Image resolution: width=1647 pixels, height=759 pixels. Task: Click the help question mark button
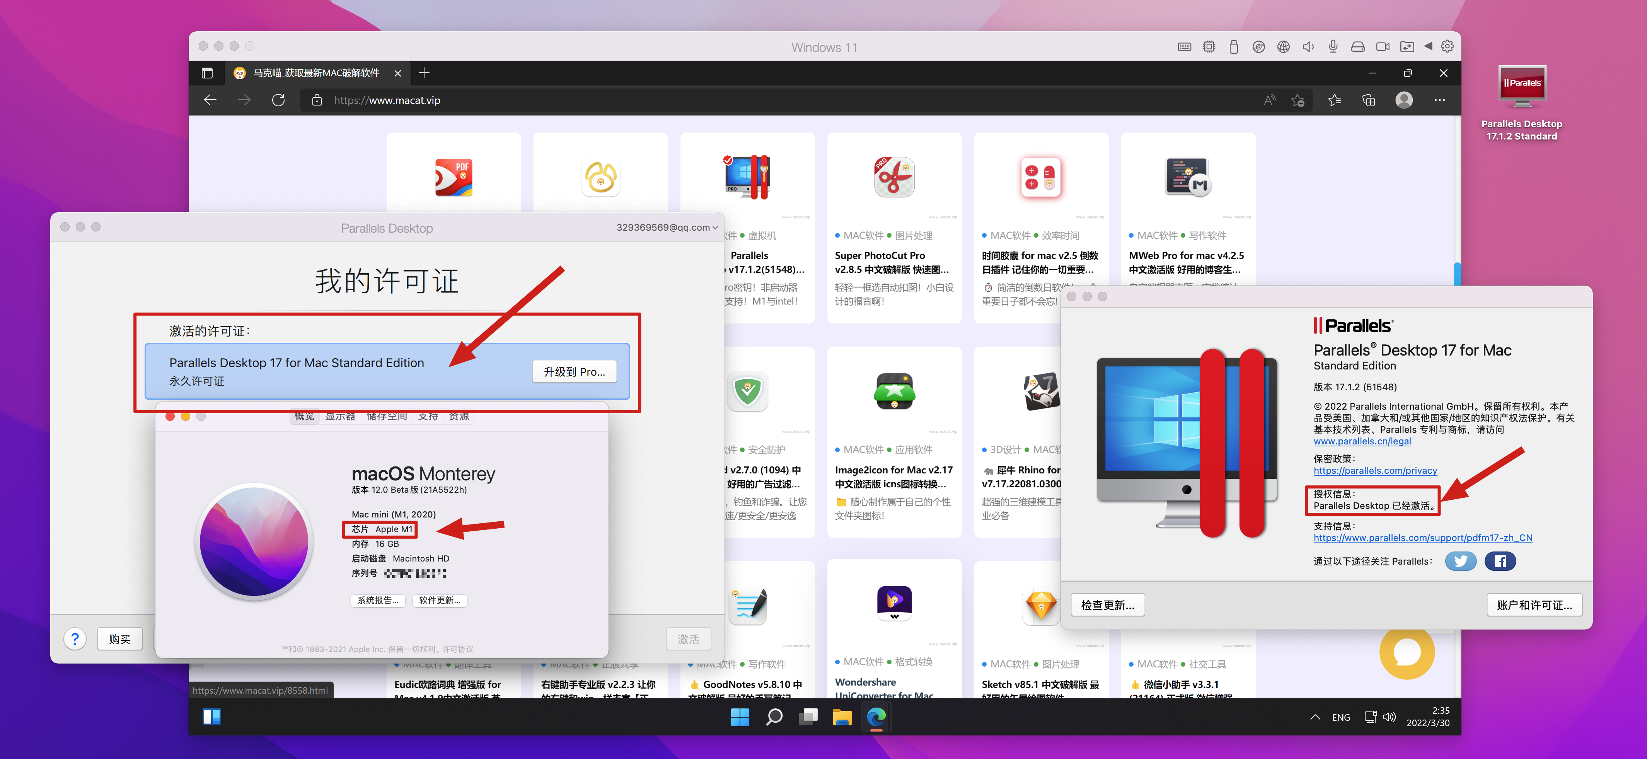point(75,638)
